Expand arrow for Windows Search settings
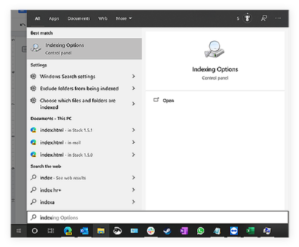The width and height of the screenshot is (299, 247). (134, 76)
